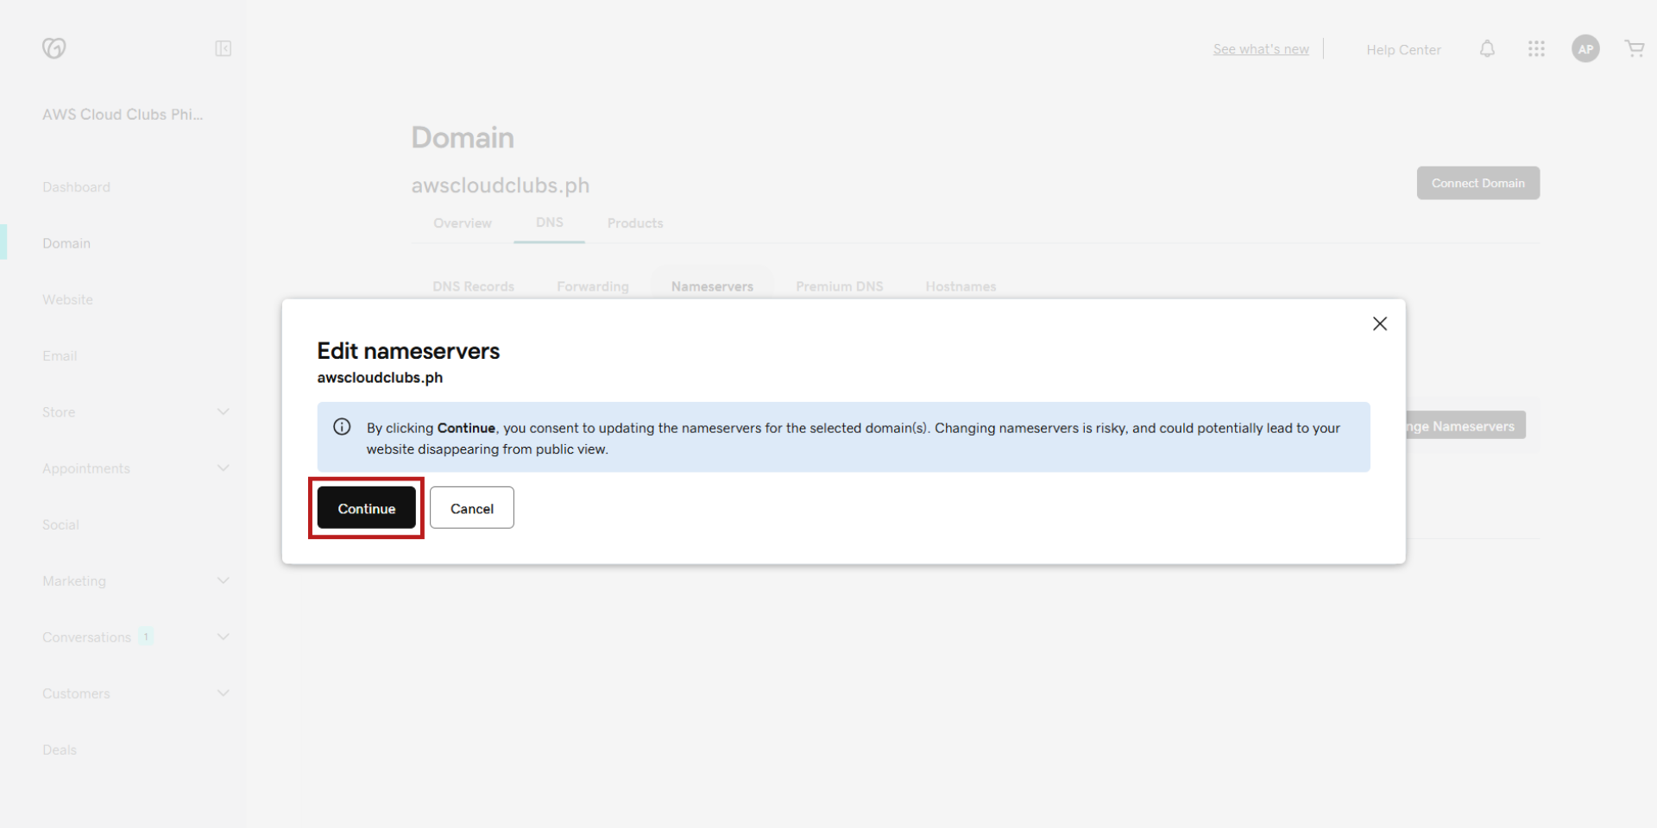Screen dimensions: 1657x828
Task: Click the Connect Domain button
Action: pyautogui.click(x=1478, y=183)
